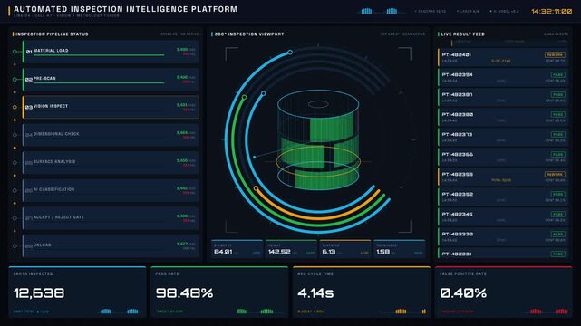581x326 pixels.
Task: Click the PASS badge on PT-482394
Action: click(x=558, y=75)
